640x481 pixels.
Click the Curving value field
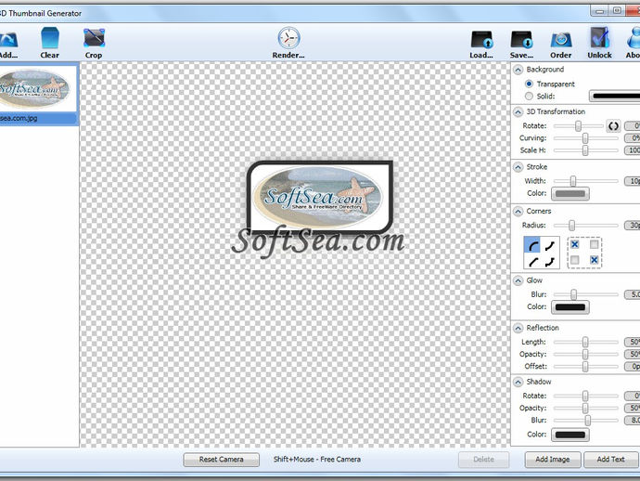tap(633, 138)
